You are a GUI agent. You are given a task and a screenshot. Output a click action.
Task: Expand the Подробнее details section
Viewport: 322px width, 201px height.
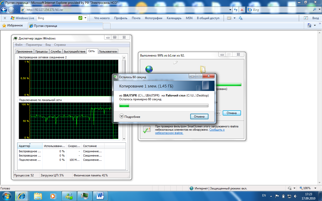(122, 116)
